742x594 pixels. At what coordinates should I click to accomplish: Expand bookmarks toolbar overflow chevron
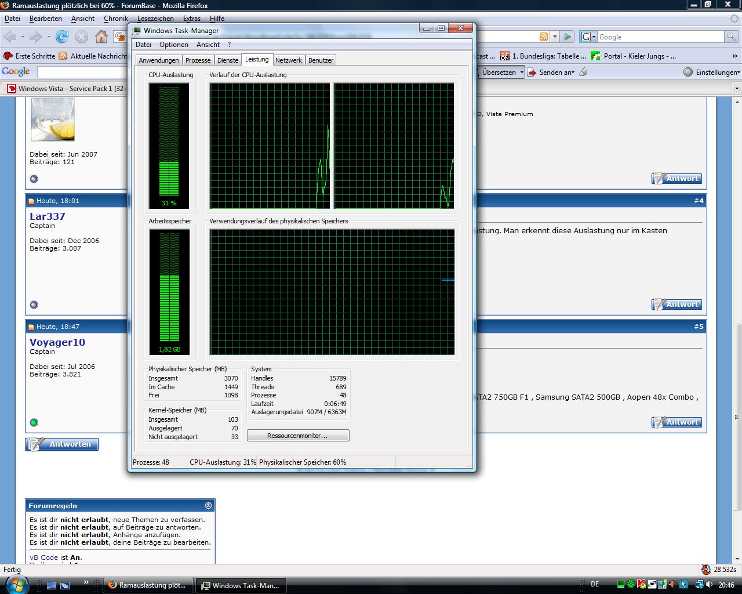point(735,56)
